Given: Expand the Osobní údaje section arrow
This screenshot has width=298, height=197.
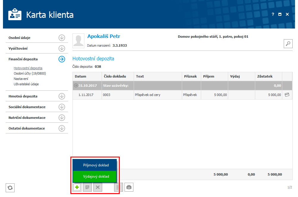Looking at the screenshot, I should [x=62, y=38].
